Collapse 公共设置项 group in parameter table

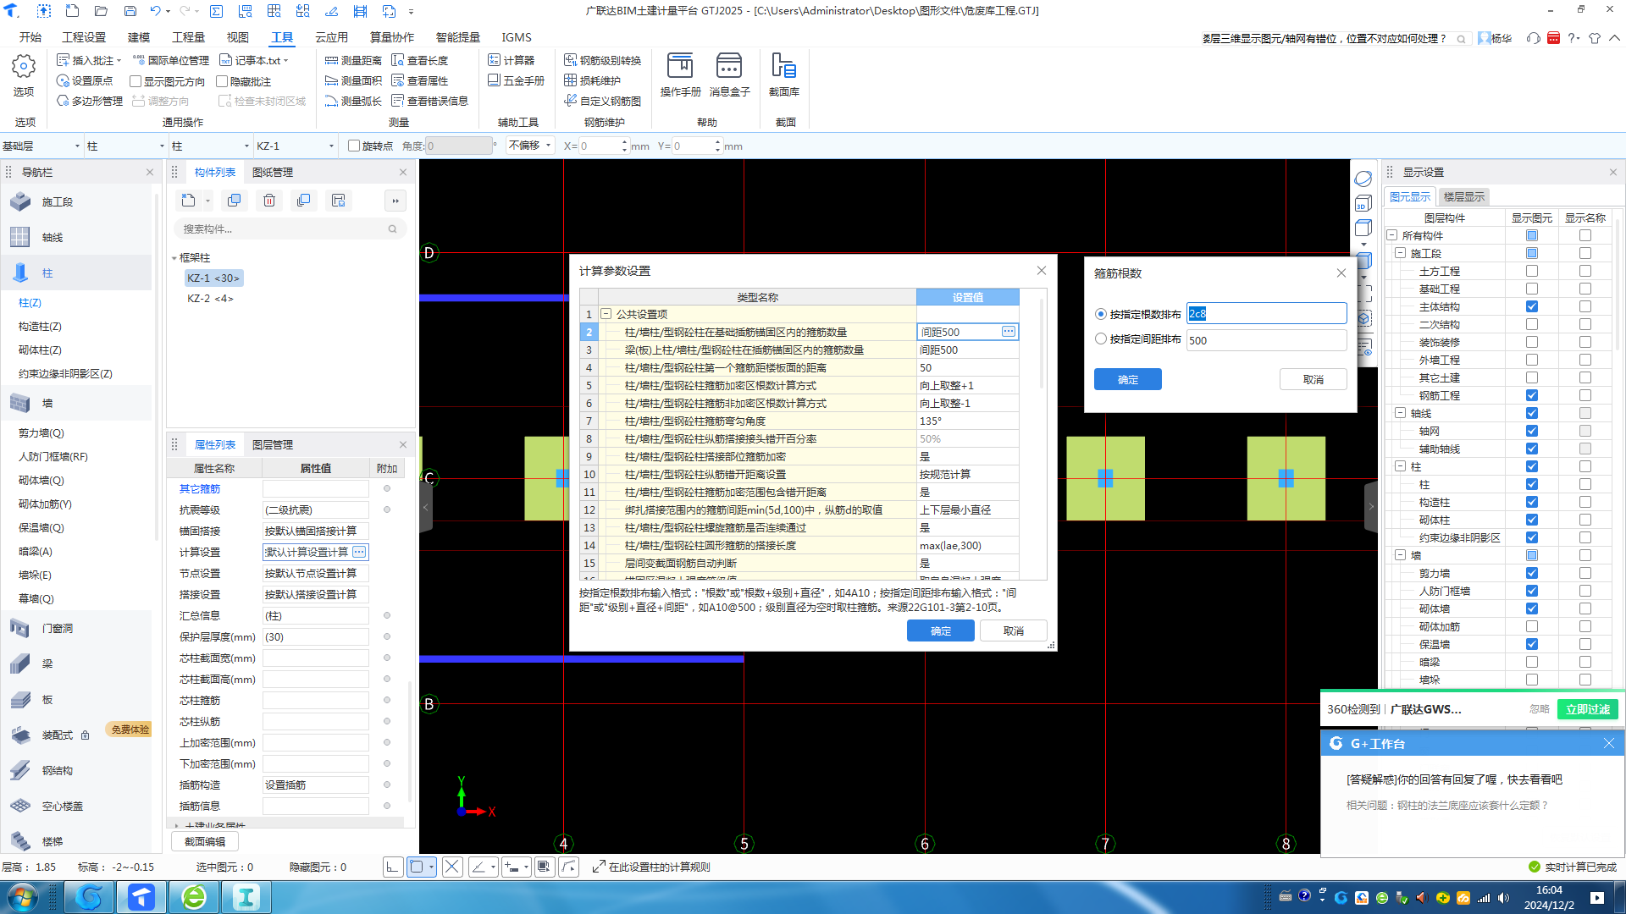tap(606, 314)
